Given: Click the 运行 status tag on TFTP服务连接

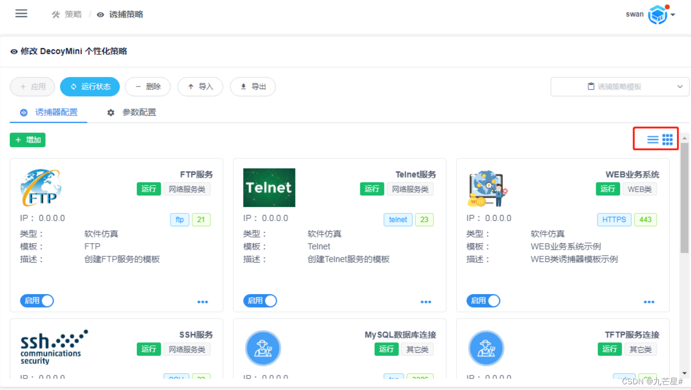Looking at the screenshot, I should tap(610, 349).
